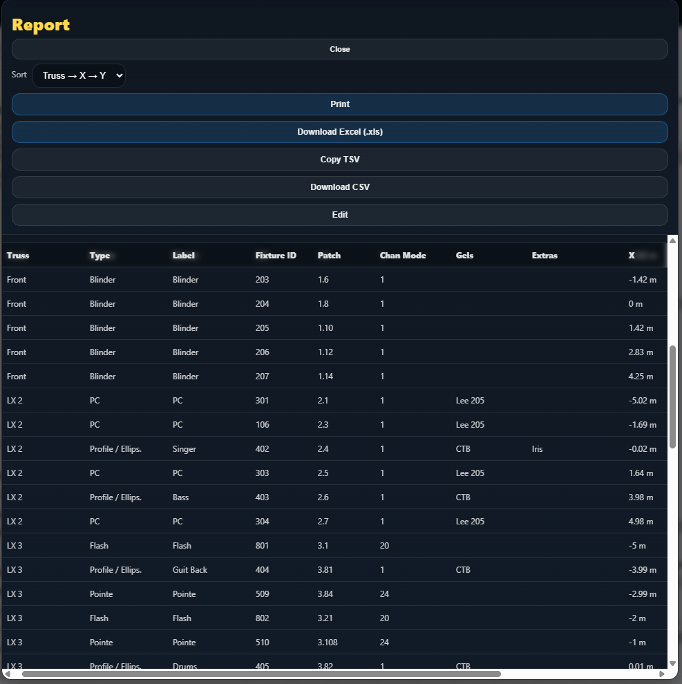Click the Gels column header
This screenshot has height=684, width=682.
click(x=464, y=255)
